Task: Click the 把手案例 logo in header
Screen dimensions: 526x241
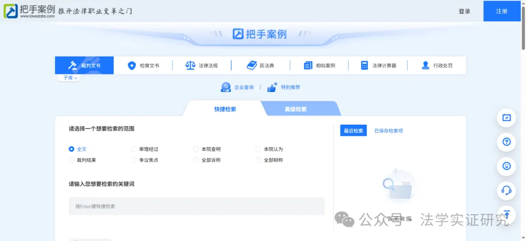Action: [x=29, y=11]
